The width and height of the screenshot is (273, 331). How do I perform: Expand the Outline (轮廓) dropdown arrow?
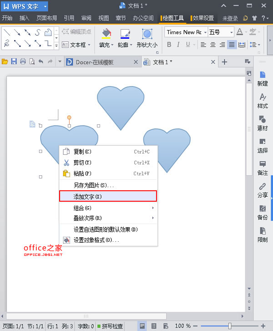click(x=131, y=45)
